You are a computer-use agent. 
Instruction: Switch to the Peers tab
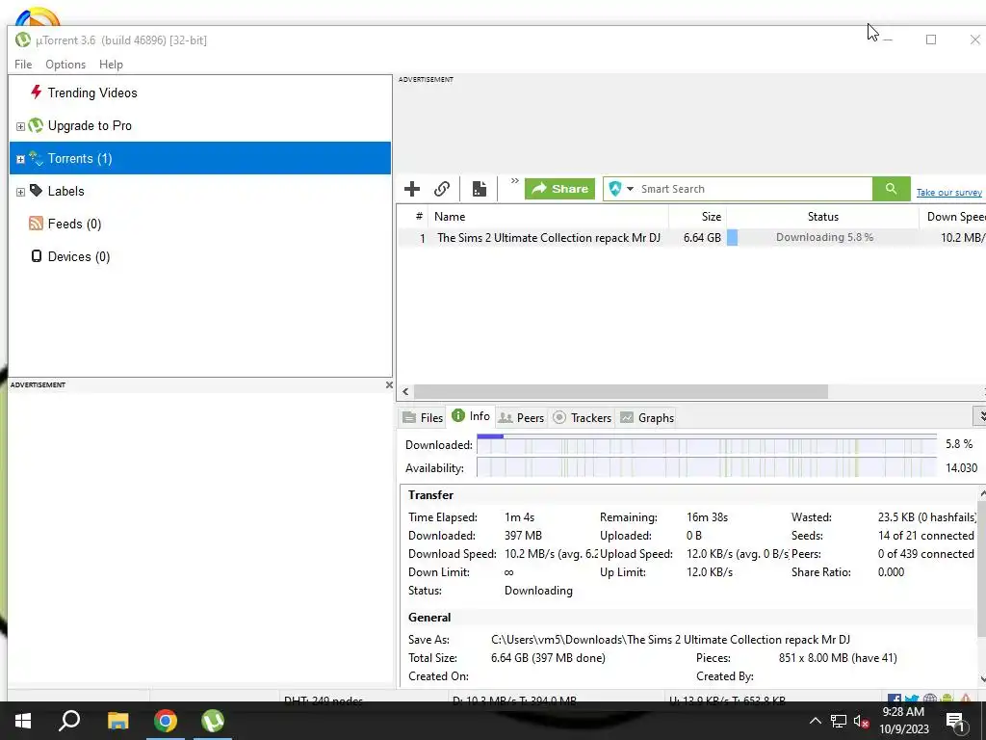point(521,418)
